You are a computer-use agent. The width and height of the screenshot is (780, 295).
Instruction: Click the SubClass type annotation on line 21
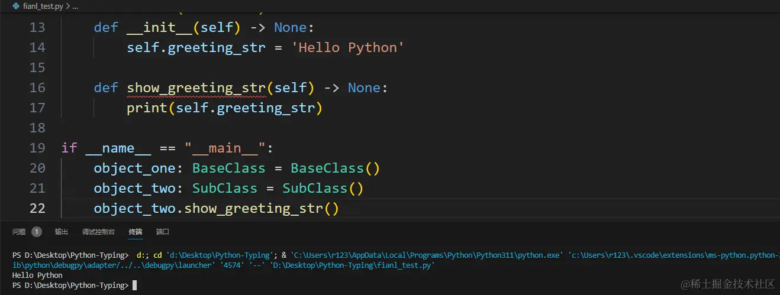pyautogui.click(x=225, y=188)
